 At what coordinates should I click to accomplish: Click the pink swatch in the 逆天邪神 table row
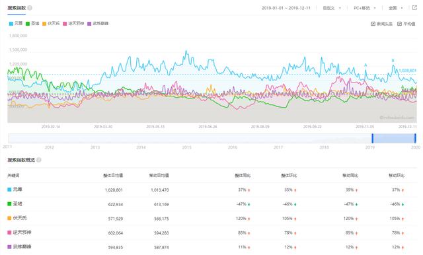pos(9,233)
